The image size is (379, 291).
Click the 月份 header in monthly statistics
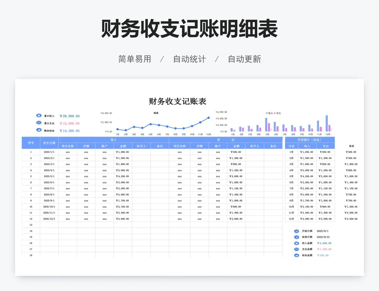tap(291, 146)
